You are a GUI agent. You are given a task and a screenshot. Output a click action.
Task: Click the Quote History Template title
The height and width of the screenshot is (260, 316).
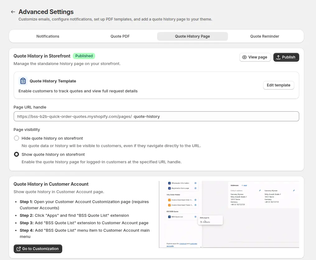point(53,81)
